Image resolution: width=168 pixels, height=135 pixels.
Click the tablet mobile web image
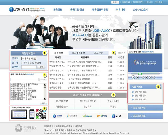click(19, 114)
